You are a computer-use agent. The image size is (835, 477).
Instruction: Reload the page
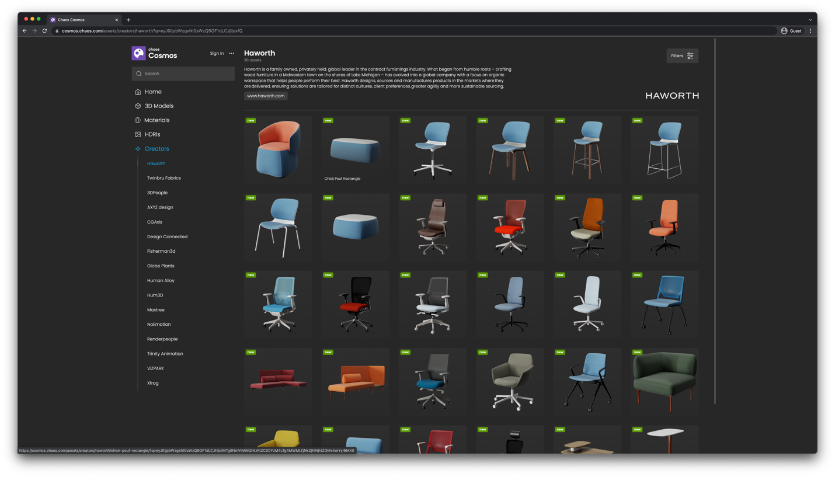[44, 31]
